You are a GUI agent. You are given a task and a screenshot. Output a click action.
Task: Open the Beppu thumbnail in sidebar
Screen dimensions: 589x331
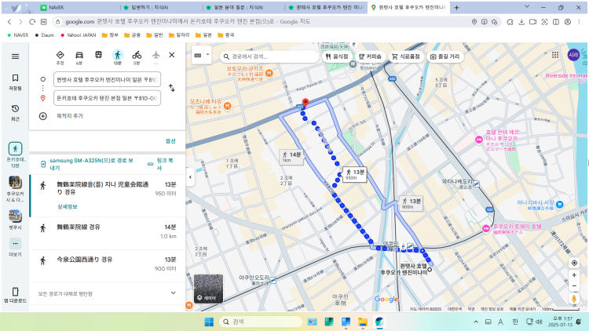(x=15, y=220)
